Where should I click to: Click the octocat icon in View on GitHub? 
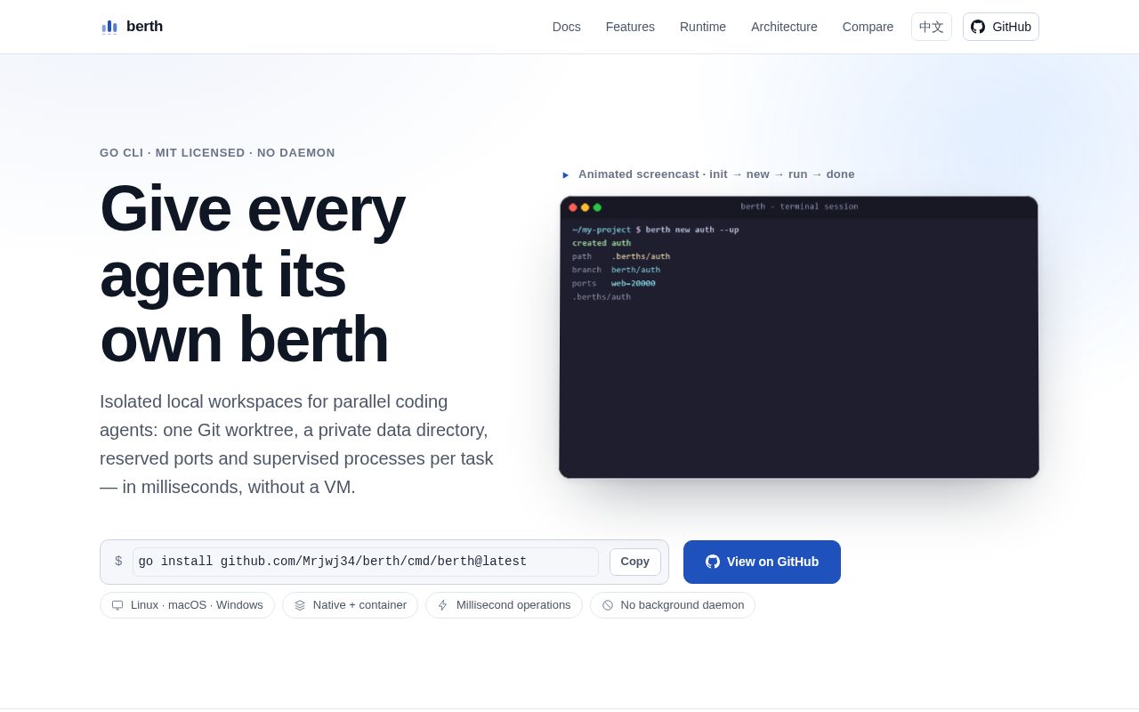click(x=713, y=562)
